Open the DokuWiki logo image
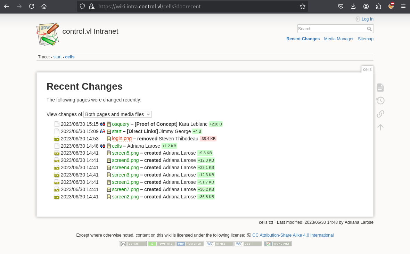 click(x=48, y=34)
